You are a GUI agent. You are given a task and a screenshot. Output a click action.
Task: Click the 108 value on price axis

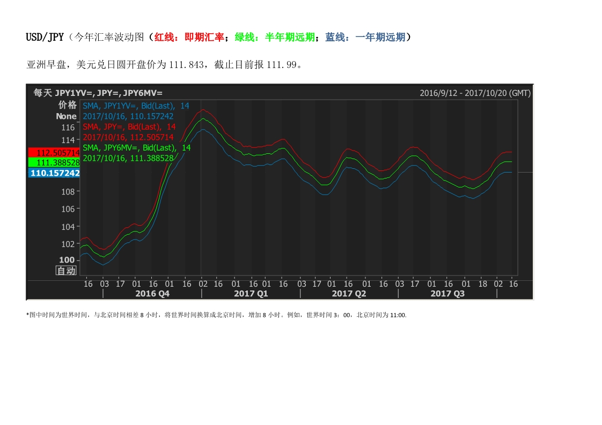[x=68, y=191]
